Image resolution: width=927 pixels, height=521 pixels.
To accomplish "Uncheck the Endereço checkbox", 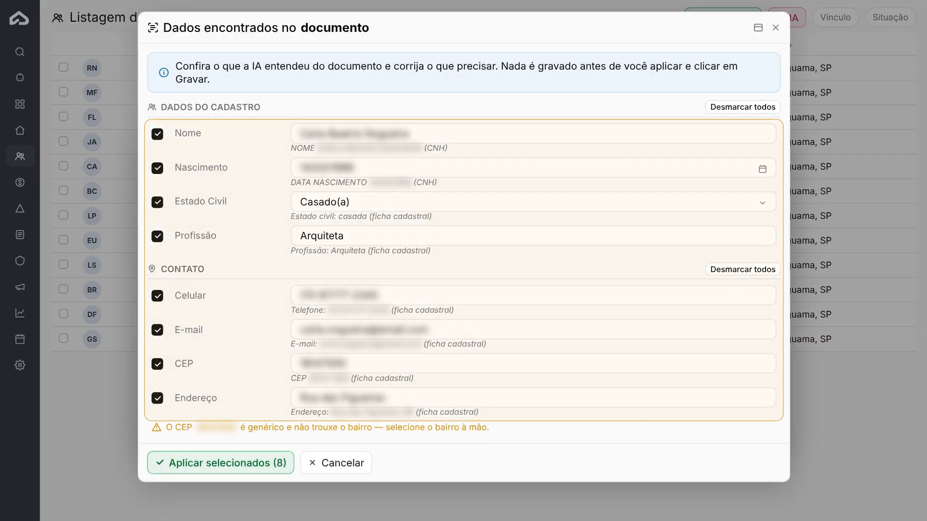I will 157,398.
